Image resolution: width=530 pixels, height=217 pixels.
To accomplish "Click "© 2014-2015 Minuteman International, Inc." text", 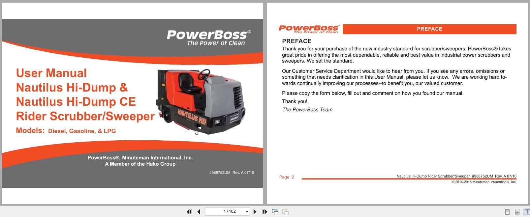I will [484, 182].
